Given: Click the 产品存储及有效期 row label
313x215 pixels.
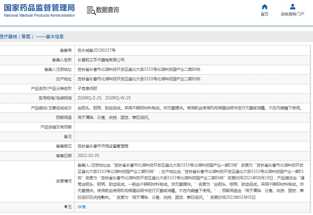Looking at the screenshot, I should (x=56, y=127).
